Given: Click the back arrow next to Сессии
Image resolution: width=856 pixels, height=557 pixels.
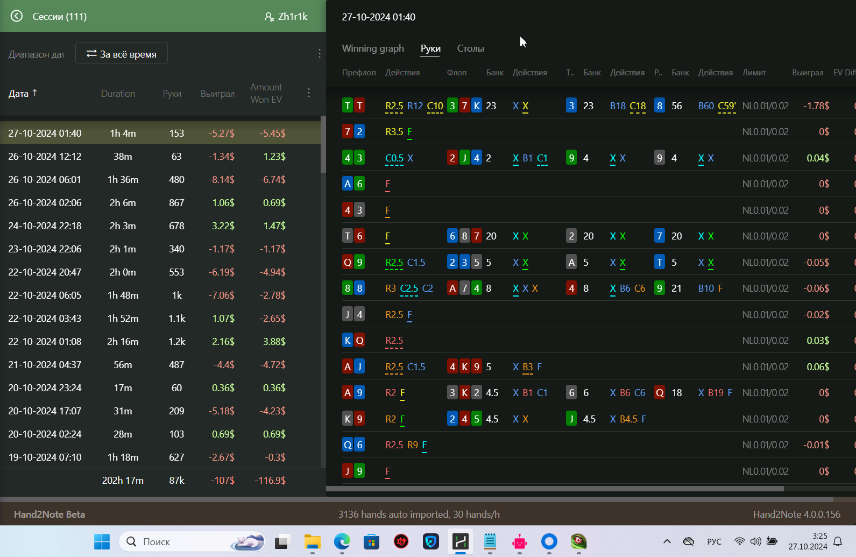Looking at the screenshot, I should click(17, 16).
